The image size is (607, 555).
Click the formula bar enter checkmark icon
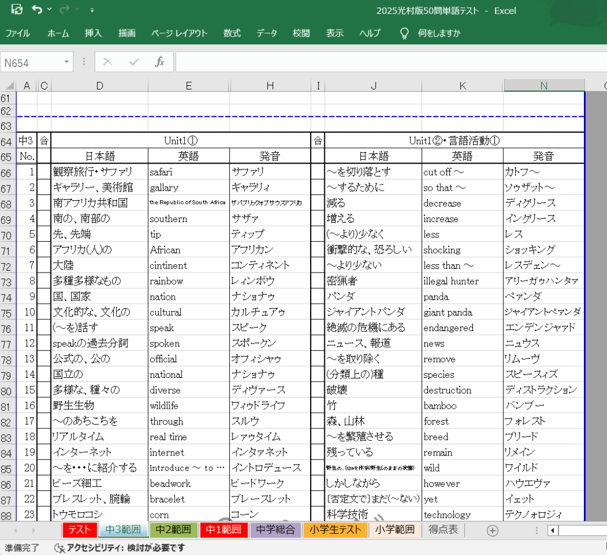134,62
